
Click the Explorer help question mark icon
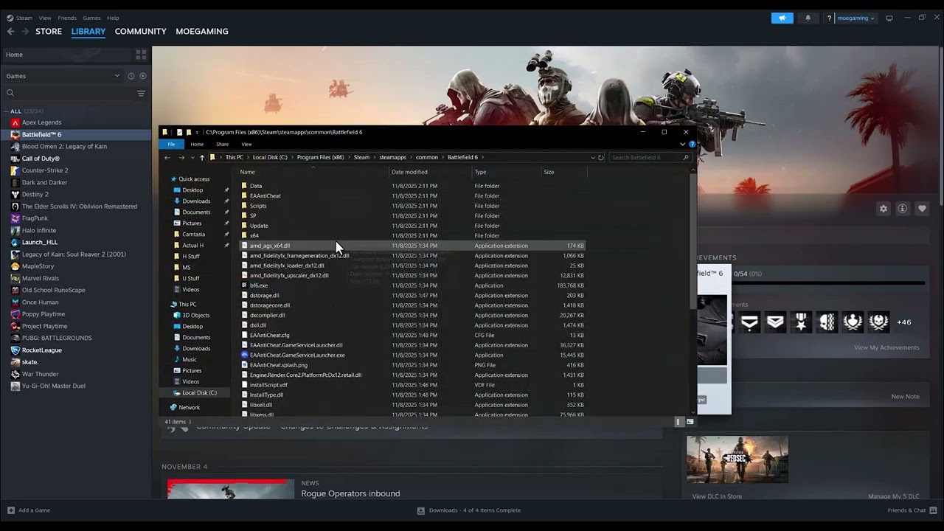[692, 145]
